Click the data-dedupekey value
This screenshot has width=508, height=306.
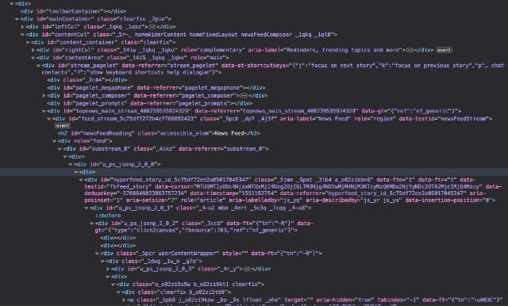point(153,193)
